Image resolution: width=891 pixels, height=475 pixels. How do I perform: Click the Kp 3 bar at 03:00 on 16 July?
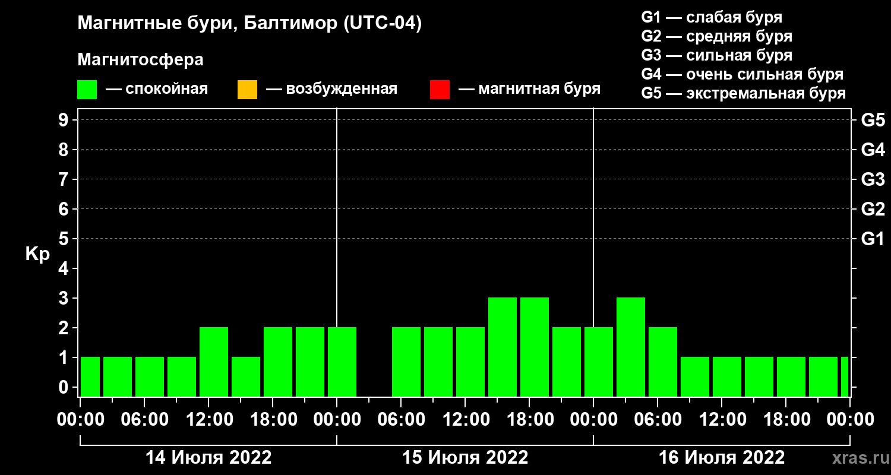(631, 347)
